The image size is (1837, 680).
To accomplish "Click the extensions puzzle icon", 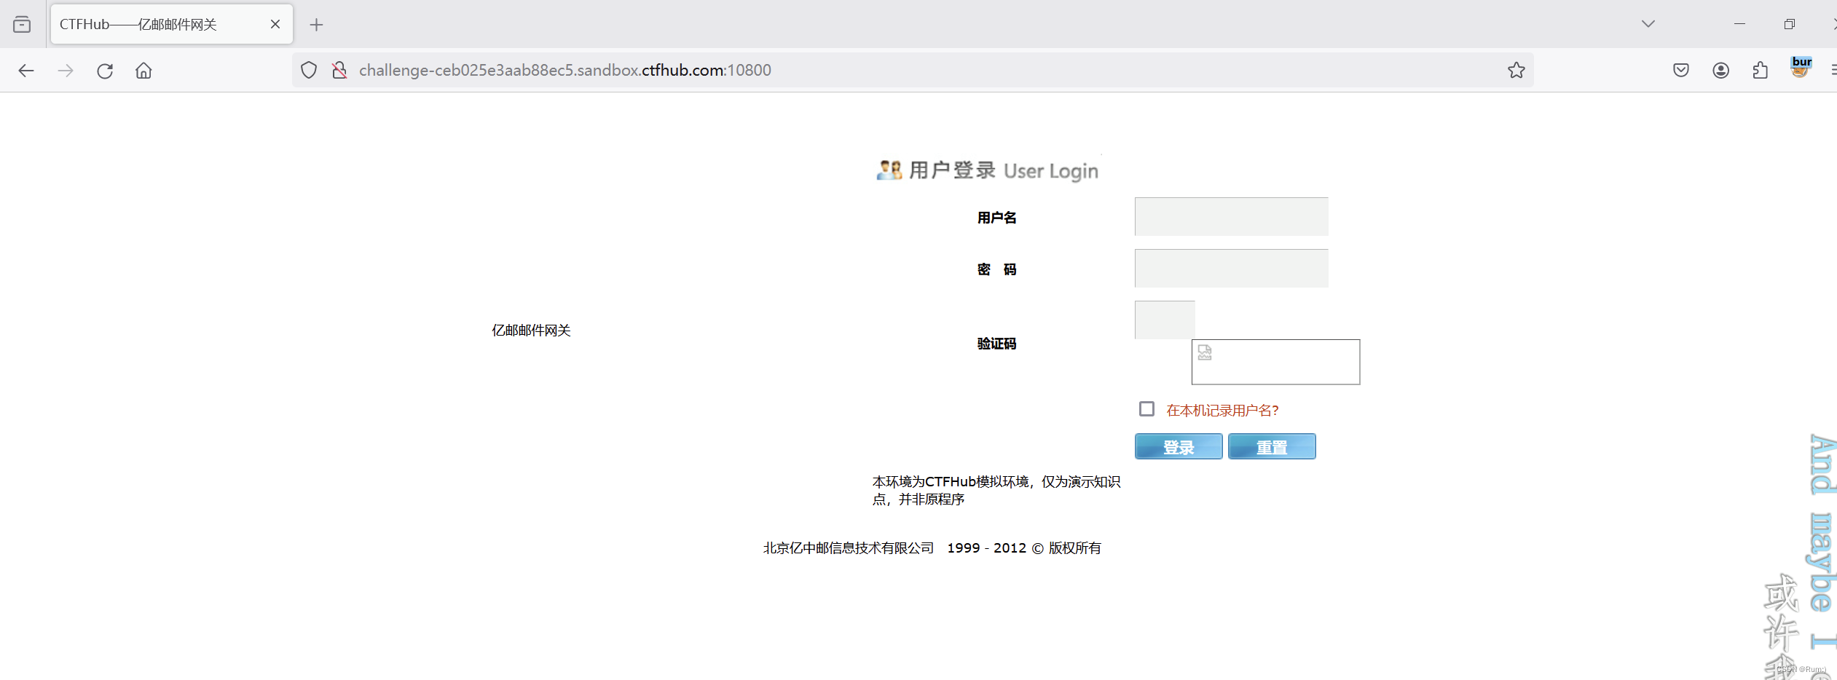I will (1761, 70).
